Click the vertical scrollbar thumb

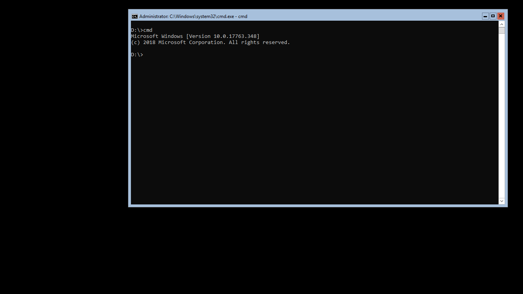[502, 31]
